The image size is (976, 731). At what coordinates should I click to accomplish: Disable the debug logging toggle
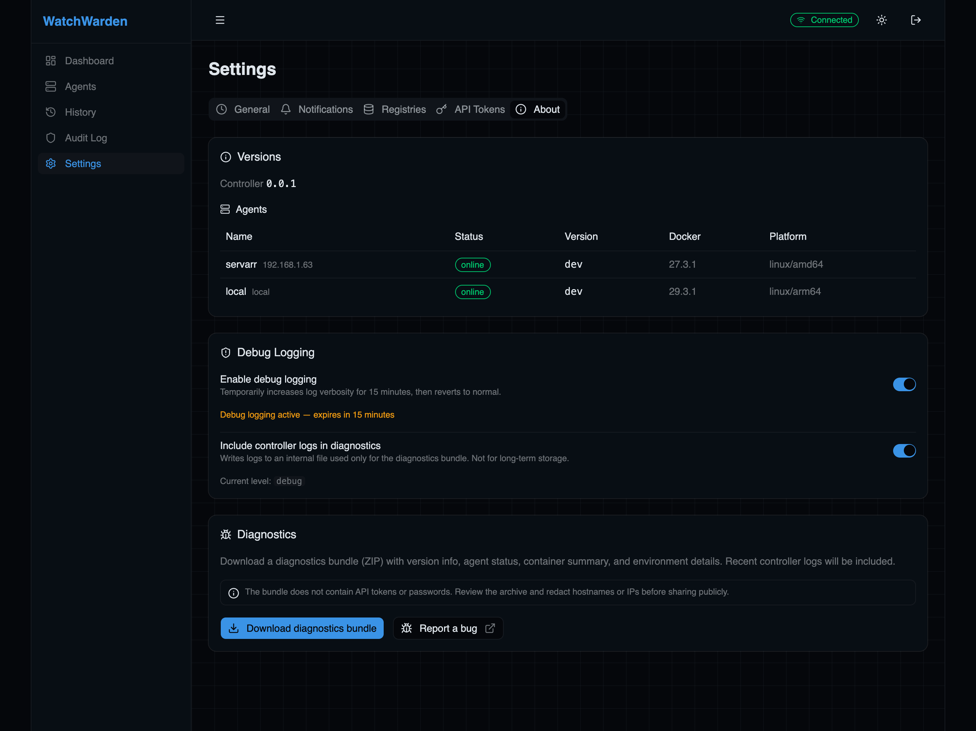click(x=904, y=384)
